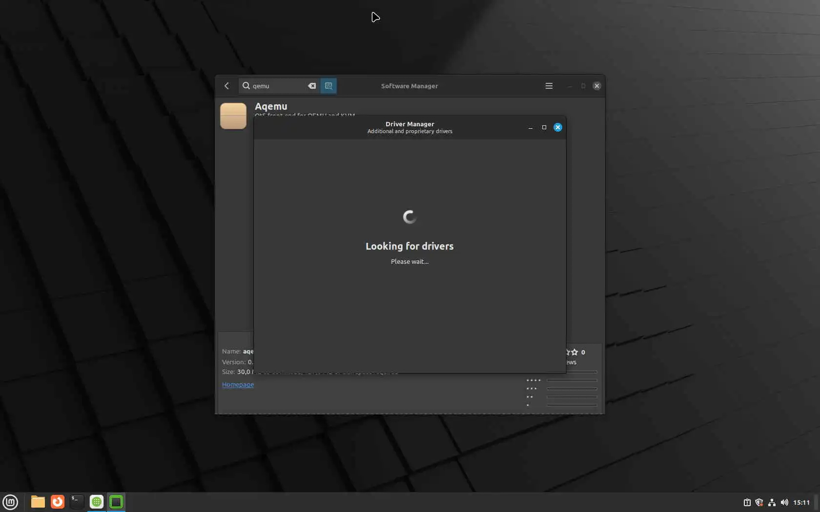Click the Name label in package details

231,352
